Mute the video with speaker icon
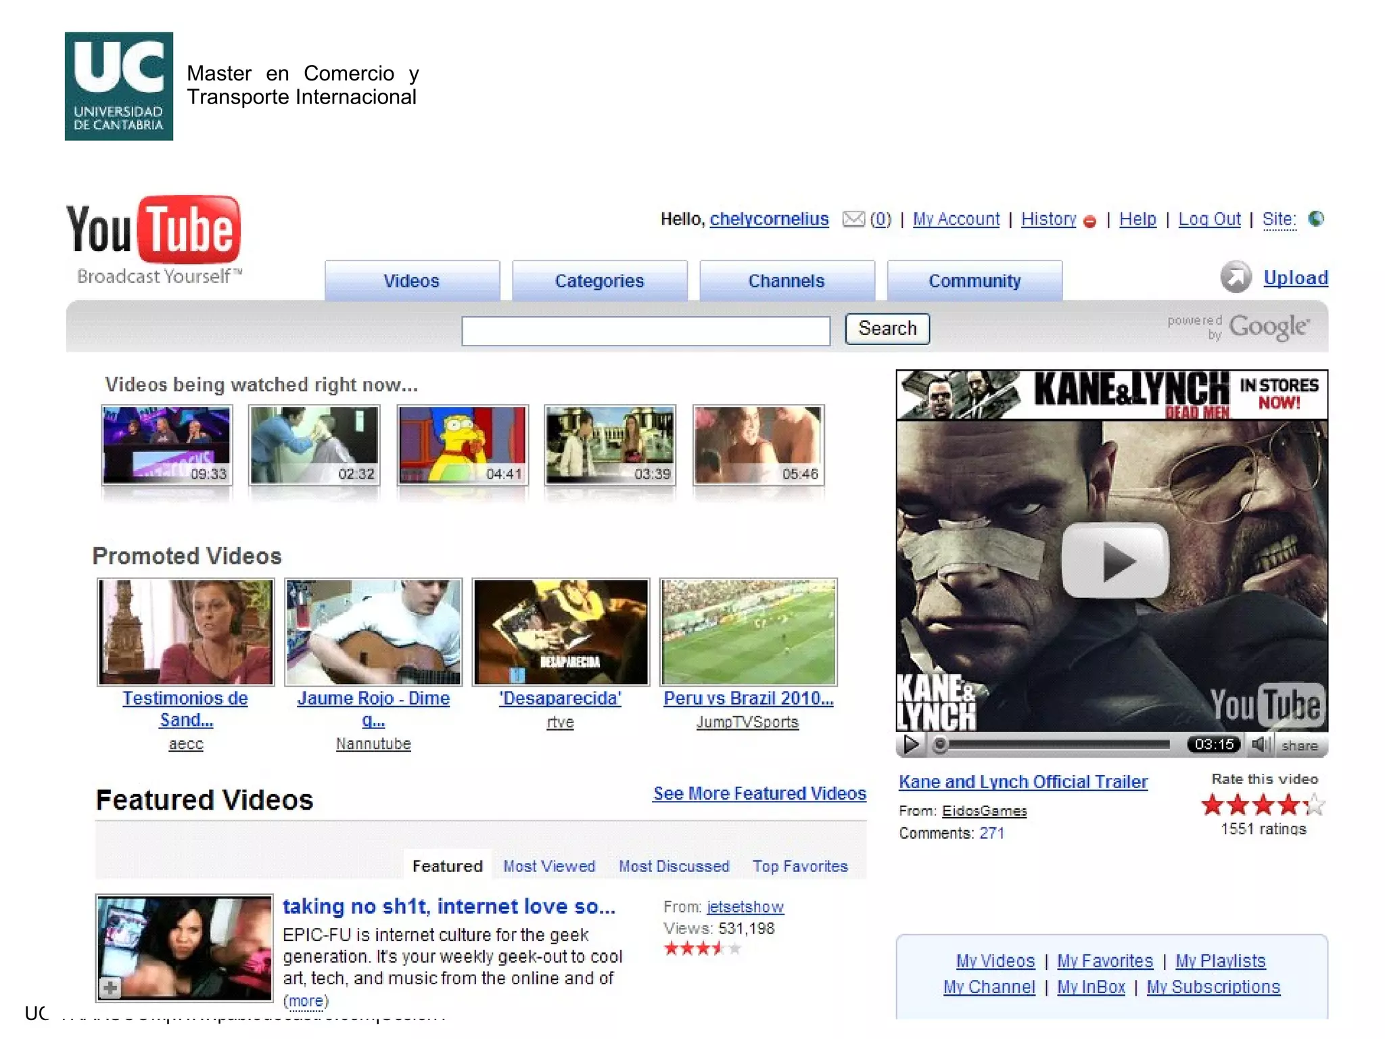The width and height of the screenshot is (1385, 1039). (1259, 745)
